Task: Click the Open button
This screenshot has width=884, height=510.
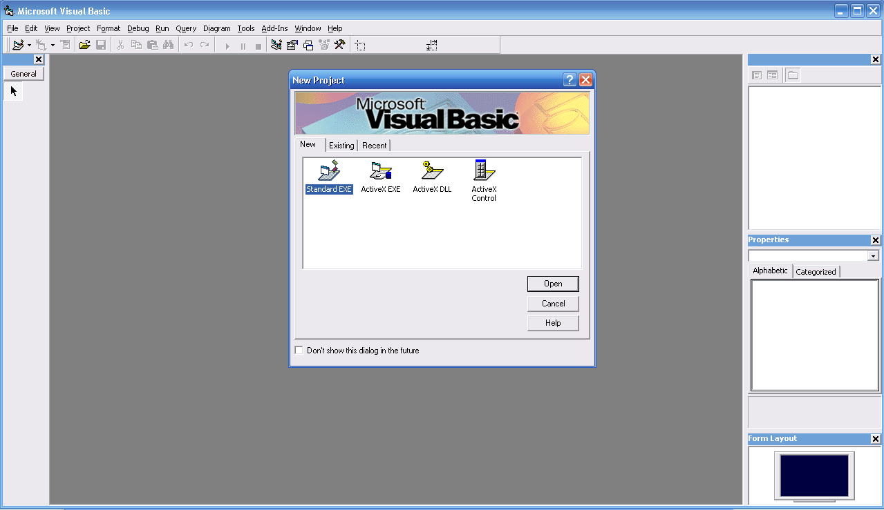Action: coord(553,284)
